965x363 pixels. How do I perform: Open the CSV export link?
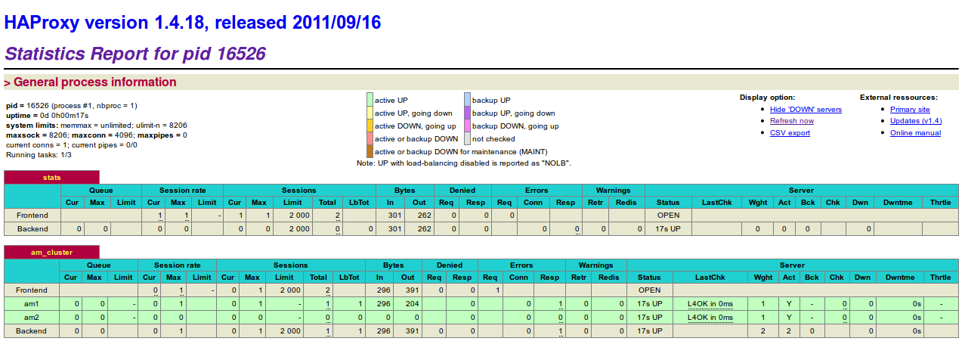(790, 133)
